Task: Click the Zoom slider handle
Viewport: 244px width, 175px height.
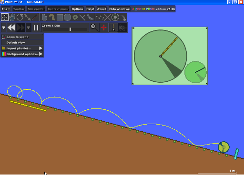Action: [70, 29]
